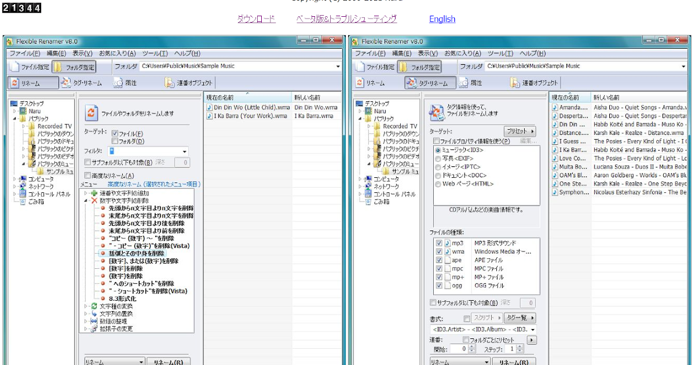The height and width of the screenshot is (365, 695).
Task: Select Web ページ<HTML> radio button
Action: [438, 184]
